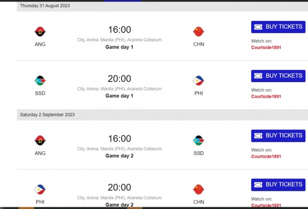Open Courtside1891 link for ANG vs SSD
308x209 pixels.
pos(266,156)
